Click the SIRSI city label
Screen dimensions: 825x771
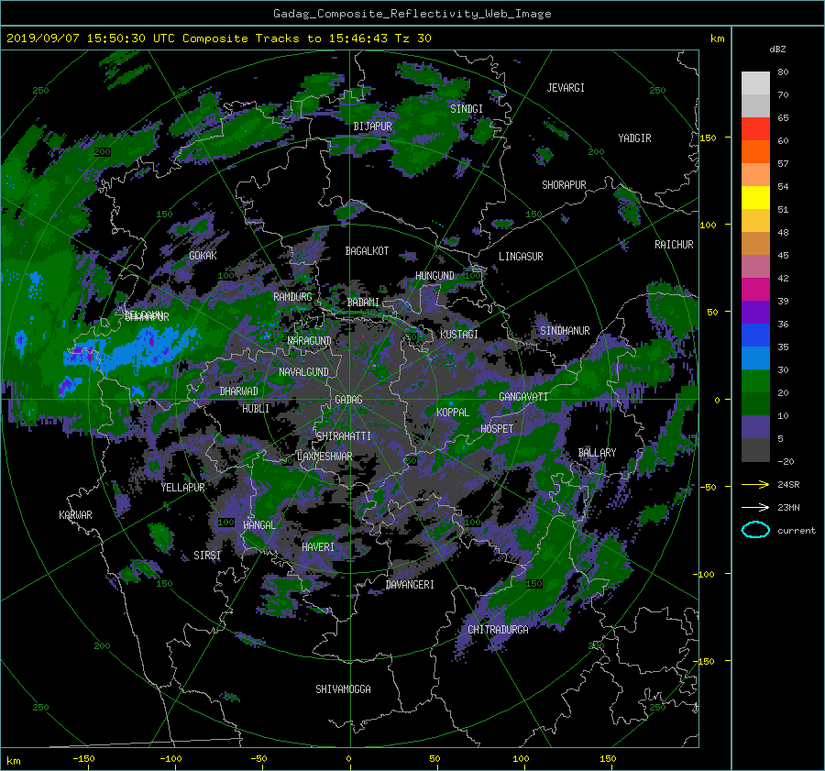(x=207, y=556)
